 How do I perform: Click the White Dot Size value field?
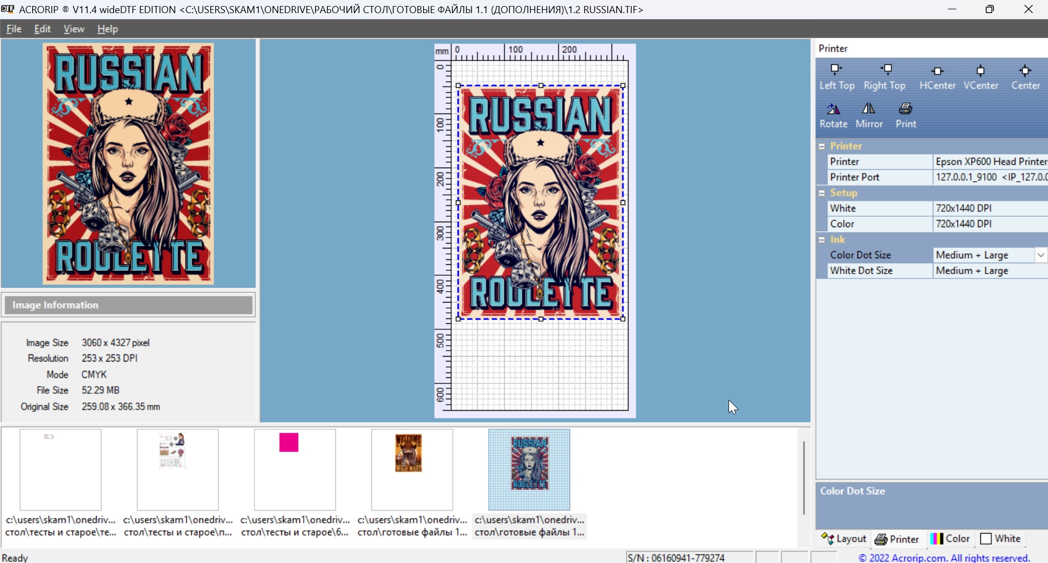988,271
